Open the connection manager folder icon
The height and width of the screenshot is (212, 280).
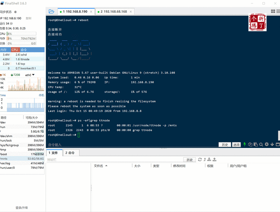pyautogui.click(x=51, y=11)
